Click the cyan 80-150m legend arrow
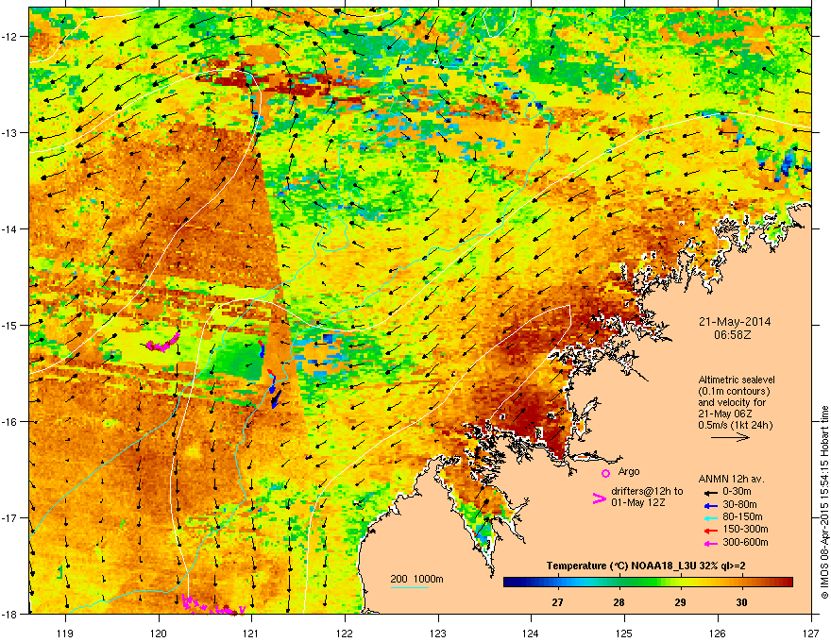831x642 pixels. 711,517
